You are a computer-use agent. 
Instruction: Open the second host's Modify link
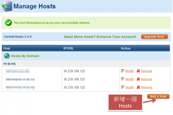pyautogui.click(x=129, y=79)
